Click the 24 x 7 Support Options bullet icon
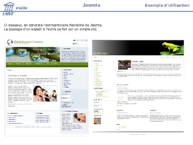 tap(63, 111)
